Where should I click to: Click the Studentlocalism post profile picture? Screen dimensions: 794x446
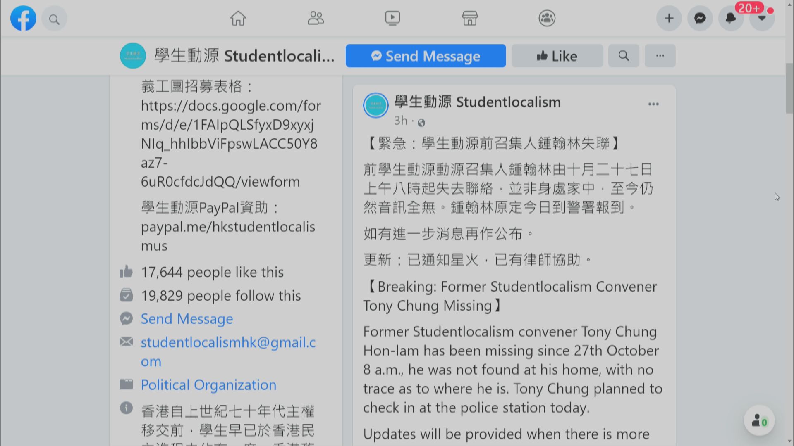pyautogui.click(x=375, y=105)
